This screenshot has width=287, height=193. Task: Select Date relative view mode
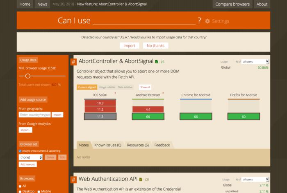(125, 87)
